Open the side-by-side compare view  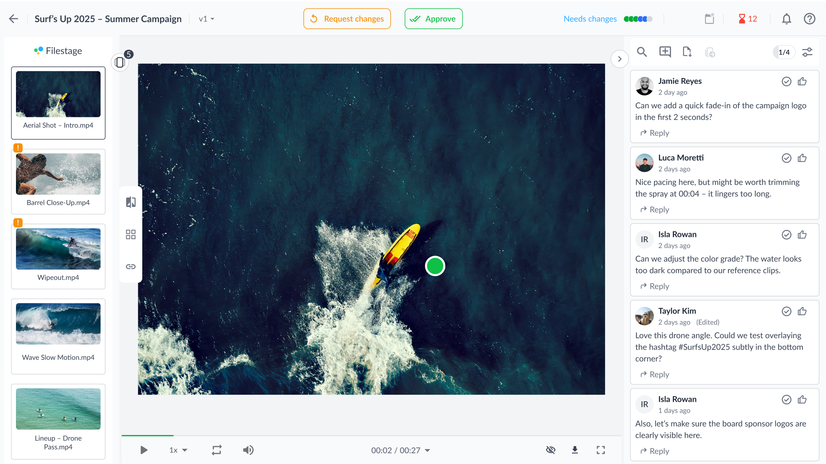[x=131, y=202]
